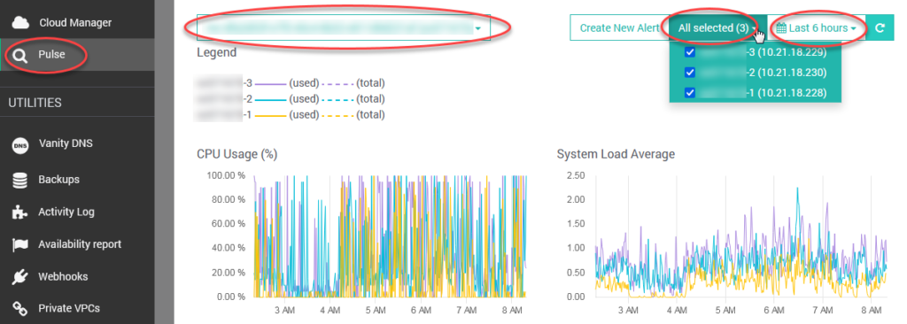Open the Last 6 hours range dropdown
This screenshot has height=324, width=907.
[816, 27]
